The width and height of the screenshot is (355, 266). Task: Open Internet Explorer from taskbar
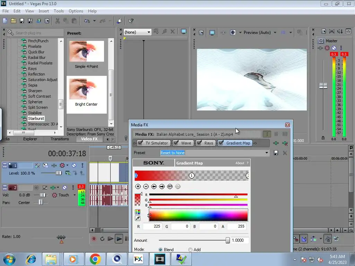31,259
